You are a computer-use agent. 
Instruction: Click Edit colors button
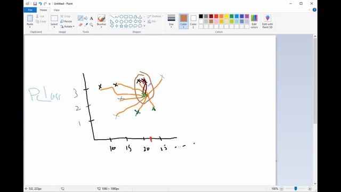(x=254, y=21)
